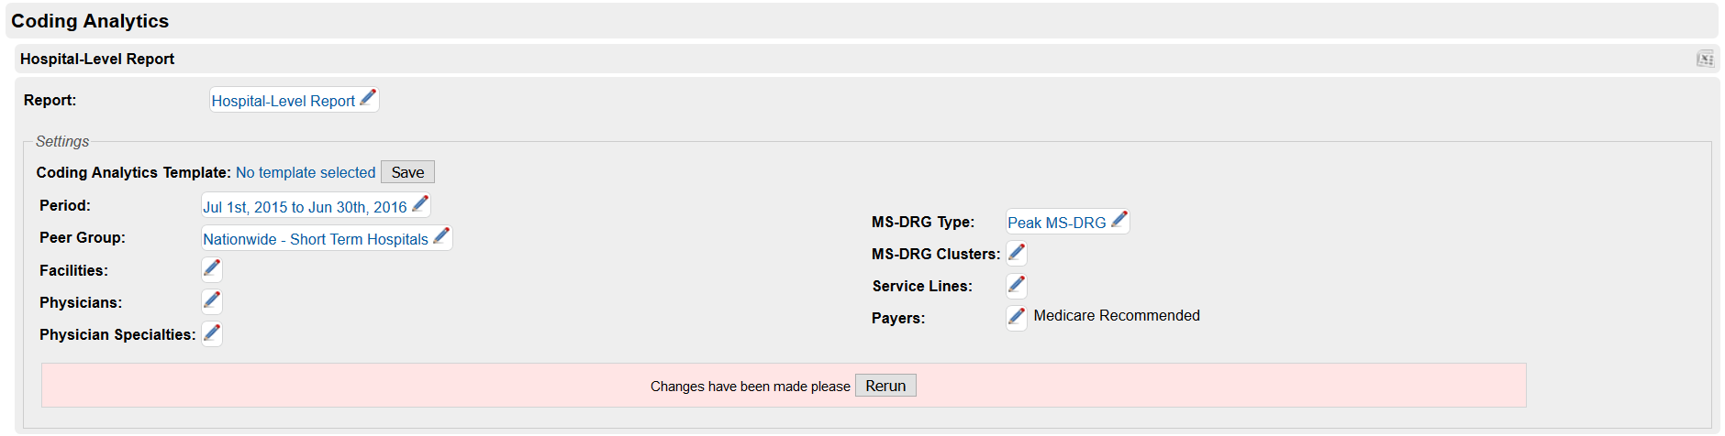Click the Peer Group edit pencil

441,235
